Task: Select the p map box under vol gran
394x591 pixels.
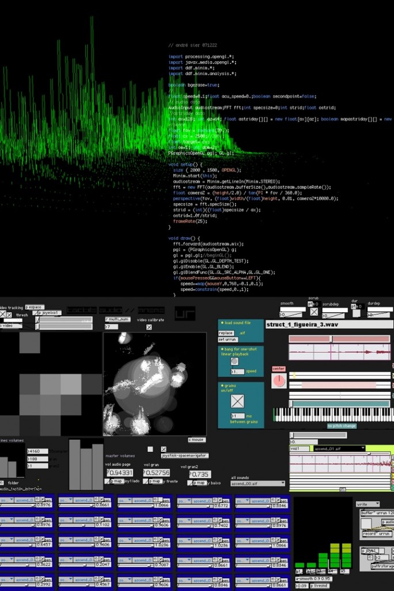Action: point(155,481)
